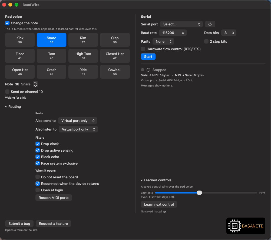Select the Floor 41 pad

click(x=20, y=56)
